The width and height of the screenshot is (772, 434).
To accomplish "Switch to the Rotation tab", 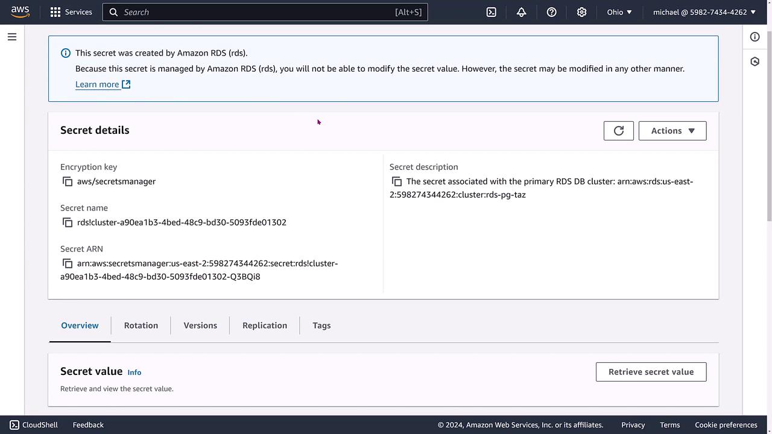I will coord(141,325).
